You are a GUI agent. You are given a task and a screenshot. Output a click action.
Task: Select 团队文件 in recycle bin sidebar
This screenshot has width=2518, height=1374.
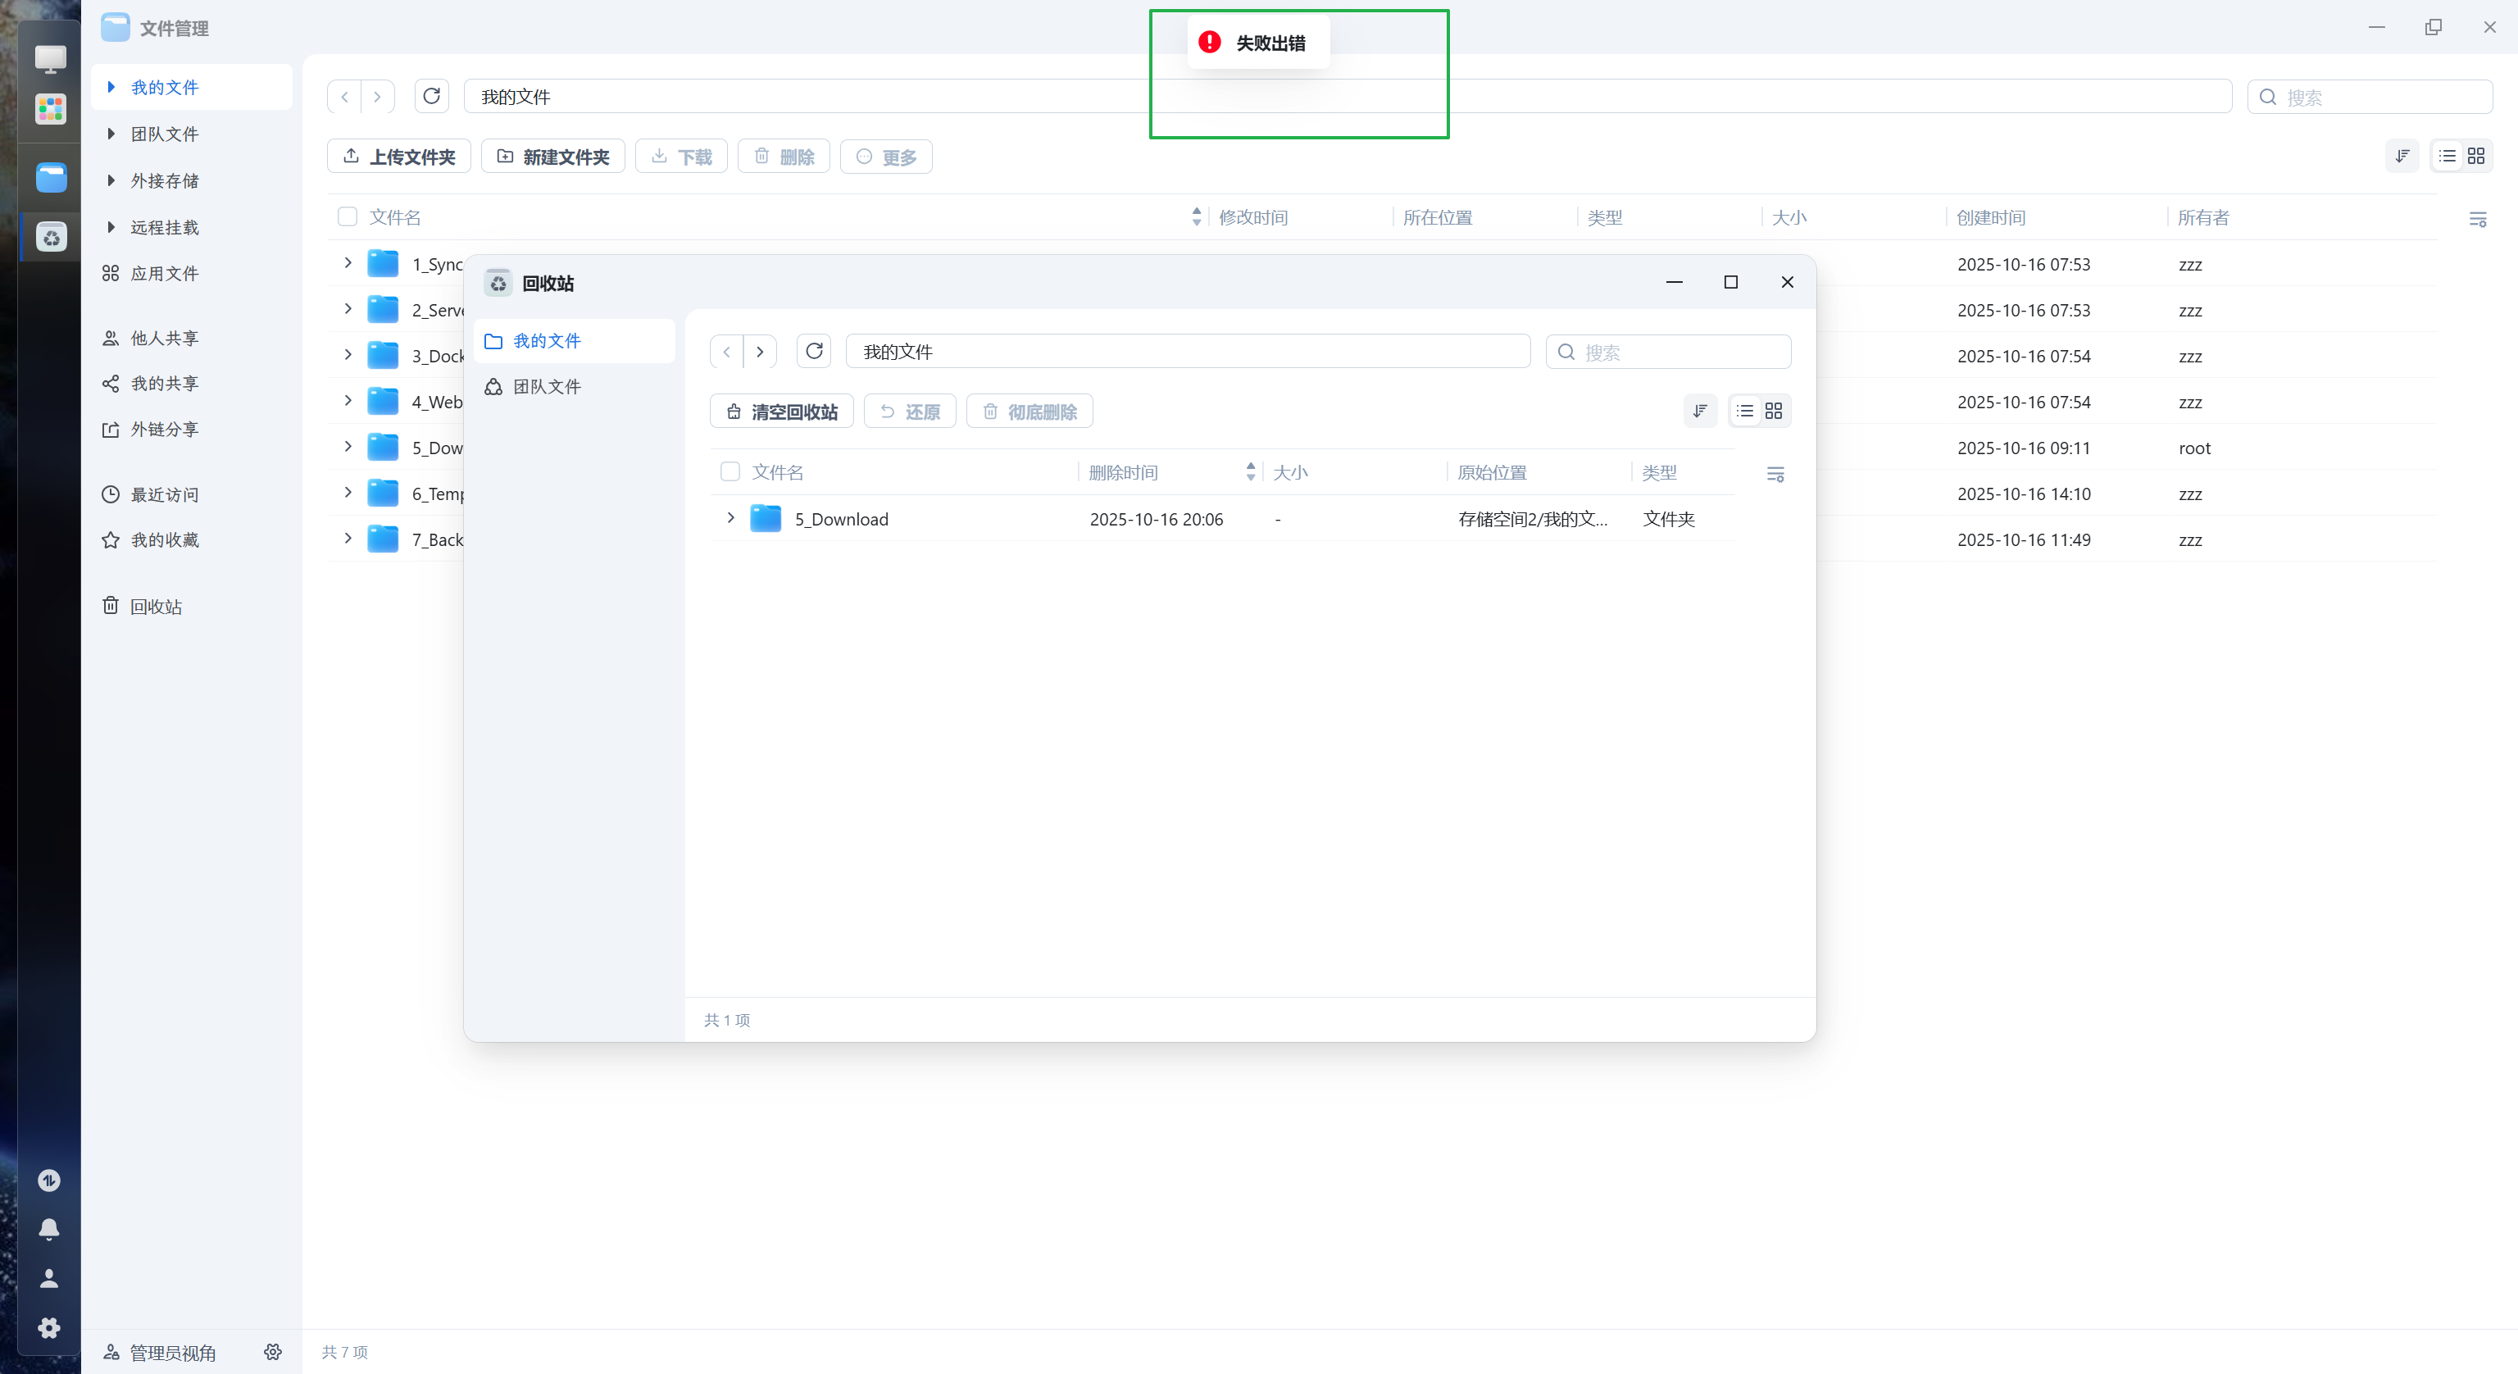pos(547,386)
